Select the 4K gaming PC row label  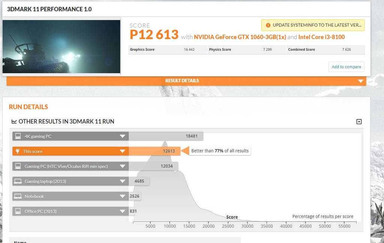pyautogui.click(x=38, y=136)
